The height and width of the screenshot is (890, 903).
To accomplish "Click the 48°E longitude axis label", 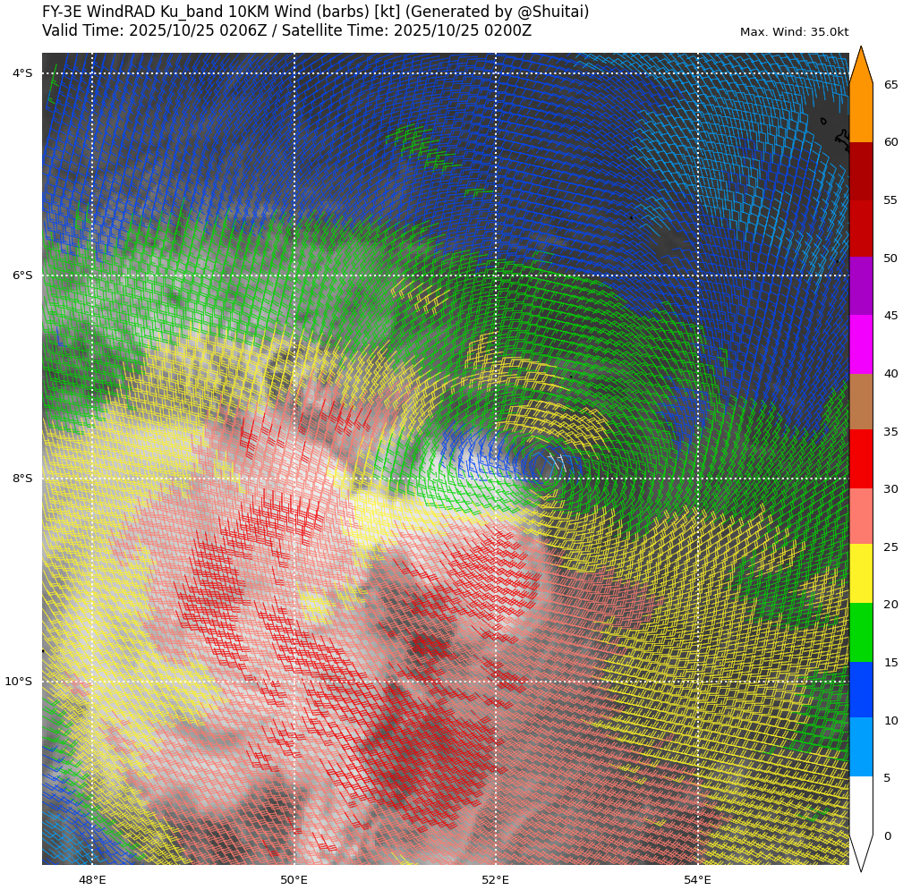I will (x=92, y=879).
